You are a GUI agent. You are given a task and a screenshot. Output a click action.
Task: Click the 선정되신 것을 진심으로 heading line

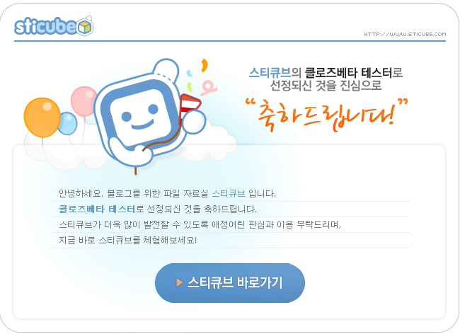(x=326, y=86)
